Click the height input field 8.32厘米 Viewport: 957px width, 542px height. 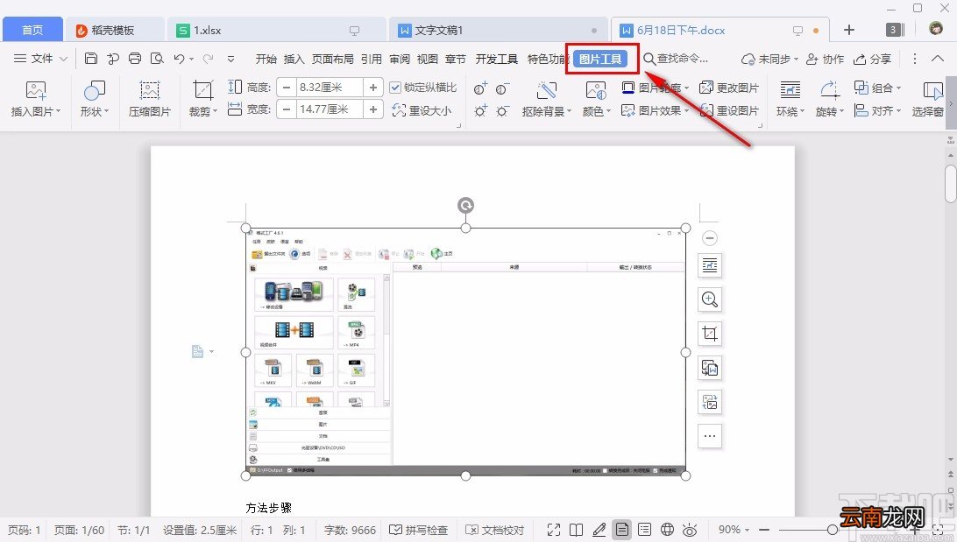click(330, 88)
